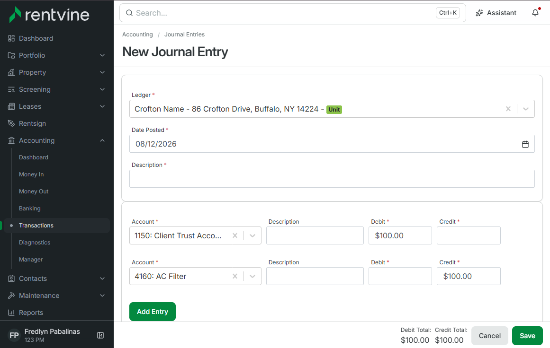Follow the Journal Entries breadcrumb link

(x=184, y=35)
